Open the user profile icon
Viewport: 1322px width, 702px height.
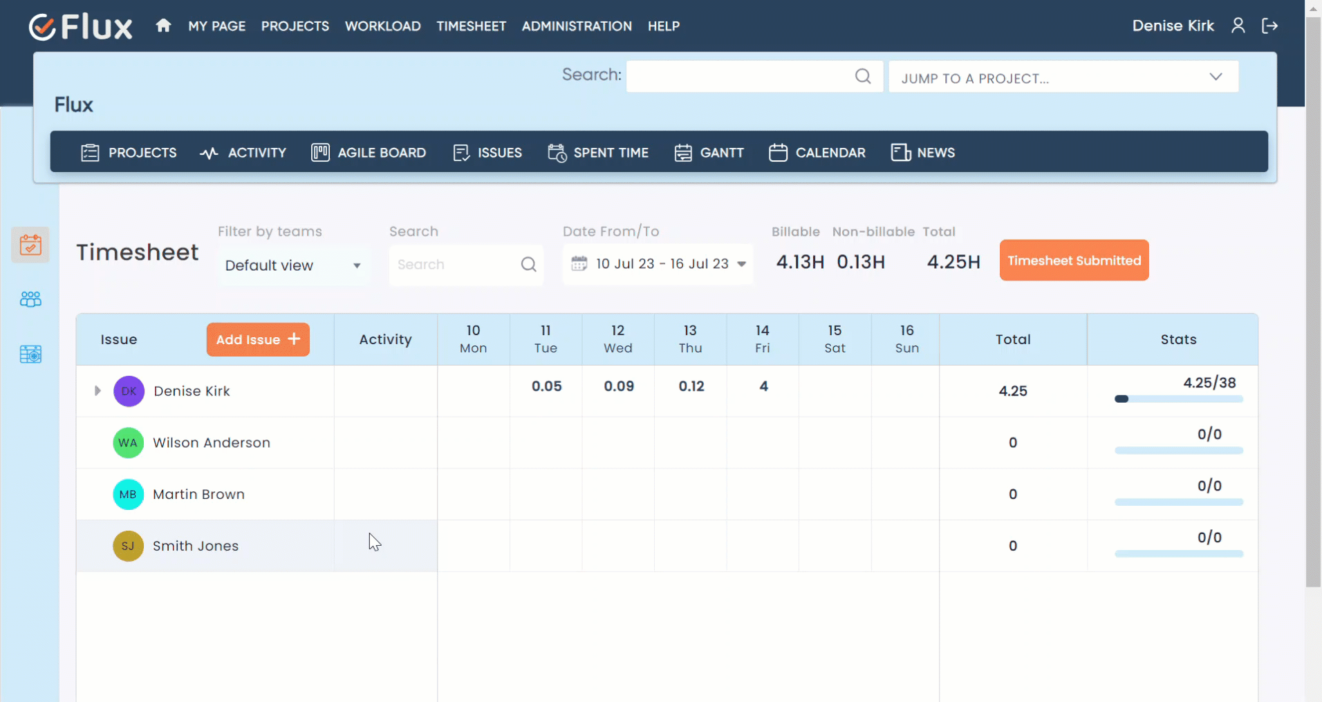[1238, 26]
